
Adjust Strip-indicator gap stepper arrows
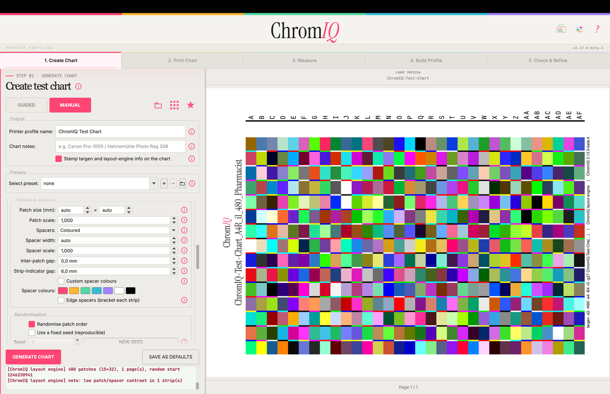click(174, 271)
